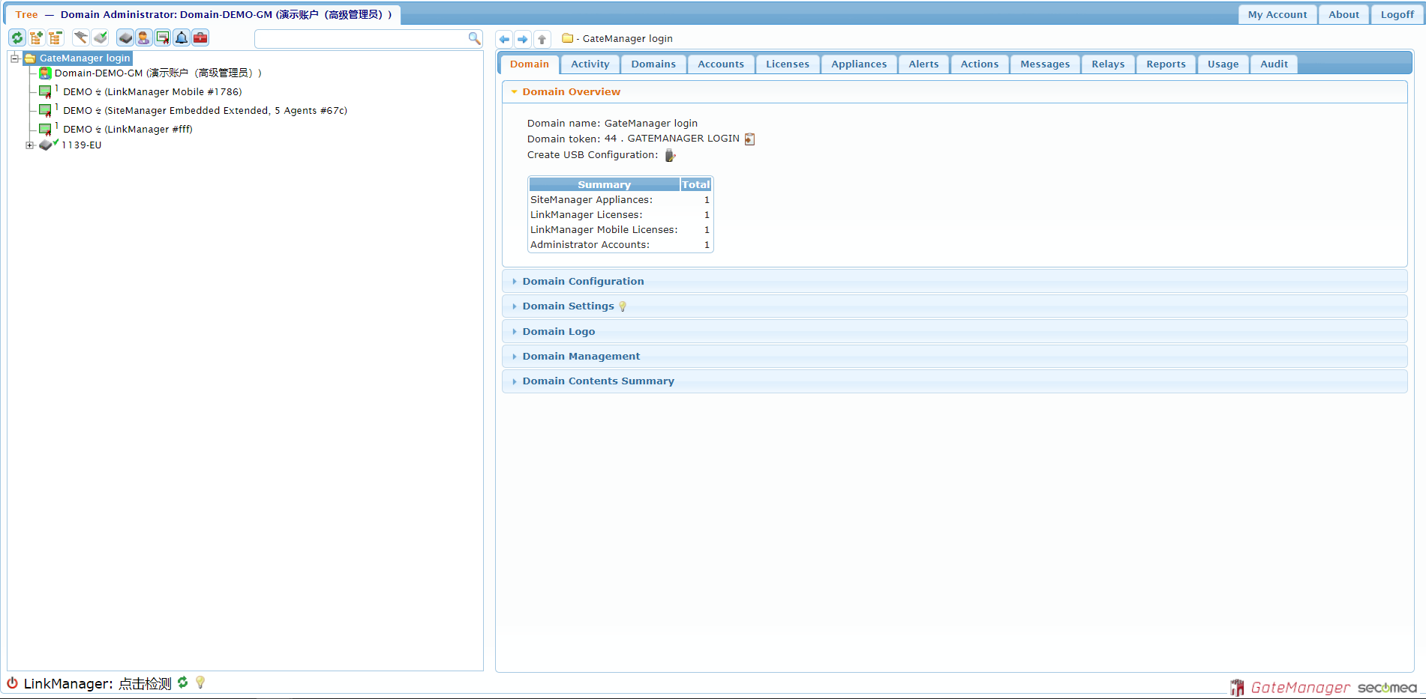The image size is (1426, 699).
Task: Go up one level with grey up arrow
Action: pyautogui.click(x=542, y=39)
